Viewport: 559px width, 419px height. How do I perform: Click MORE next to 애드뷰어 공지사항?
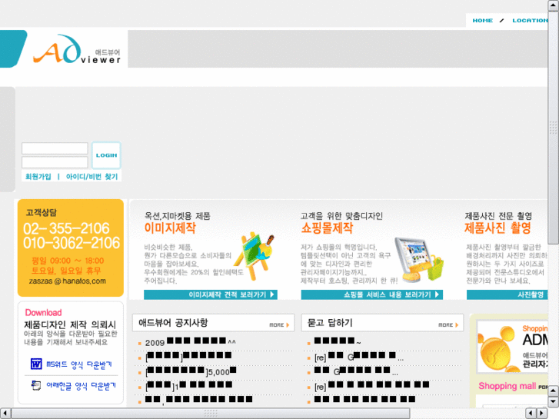click(279, 325)
